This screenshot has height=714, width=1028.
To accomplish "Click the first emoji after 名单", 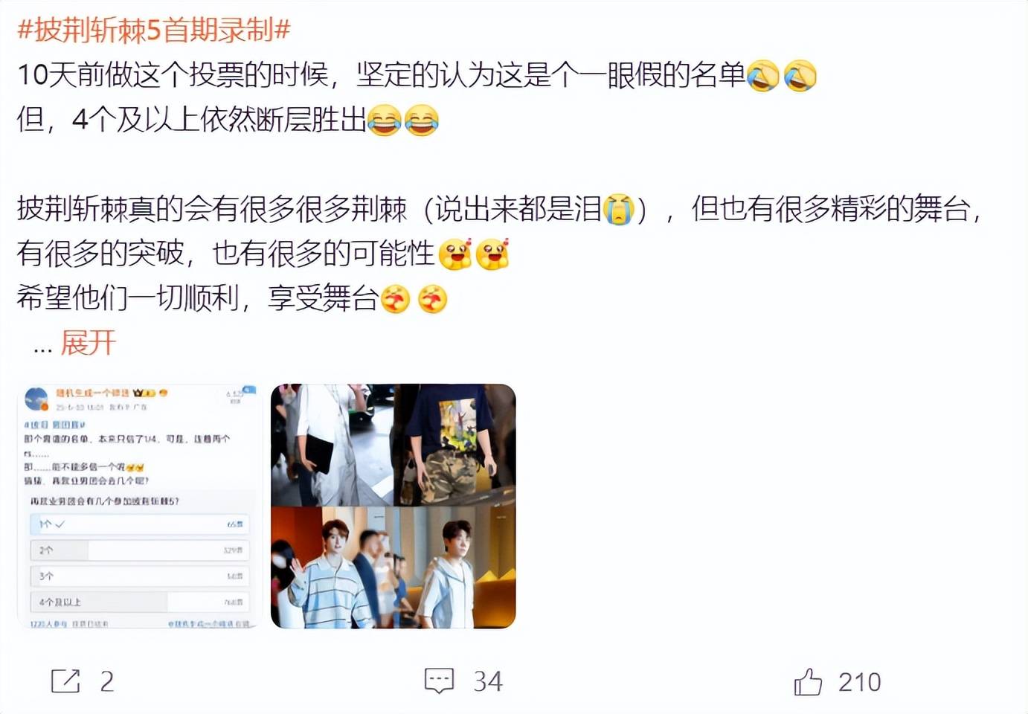I will (x=762, y=75).
